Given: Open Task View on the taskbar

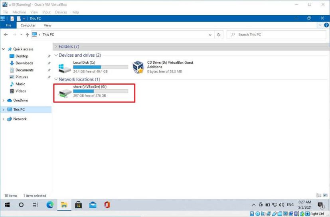Looking at the screenshot, I should 35,205.
